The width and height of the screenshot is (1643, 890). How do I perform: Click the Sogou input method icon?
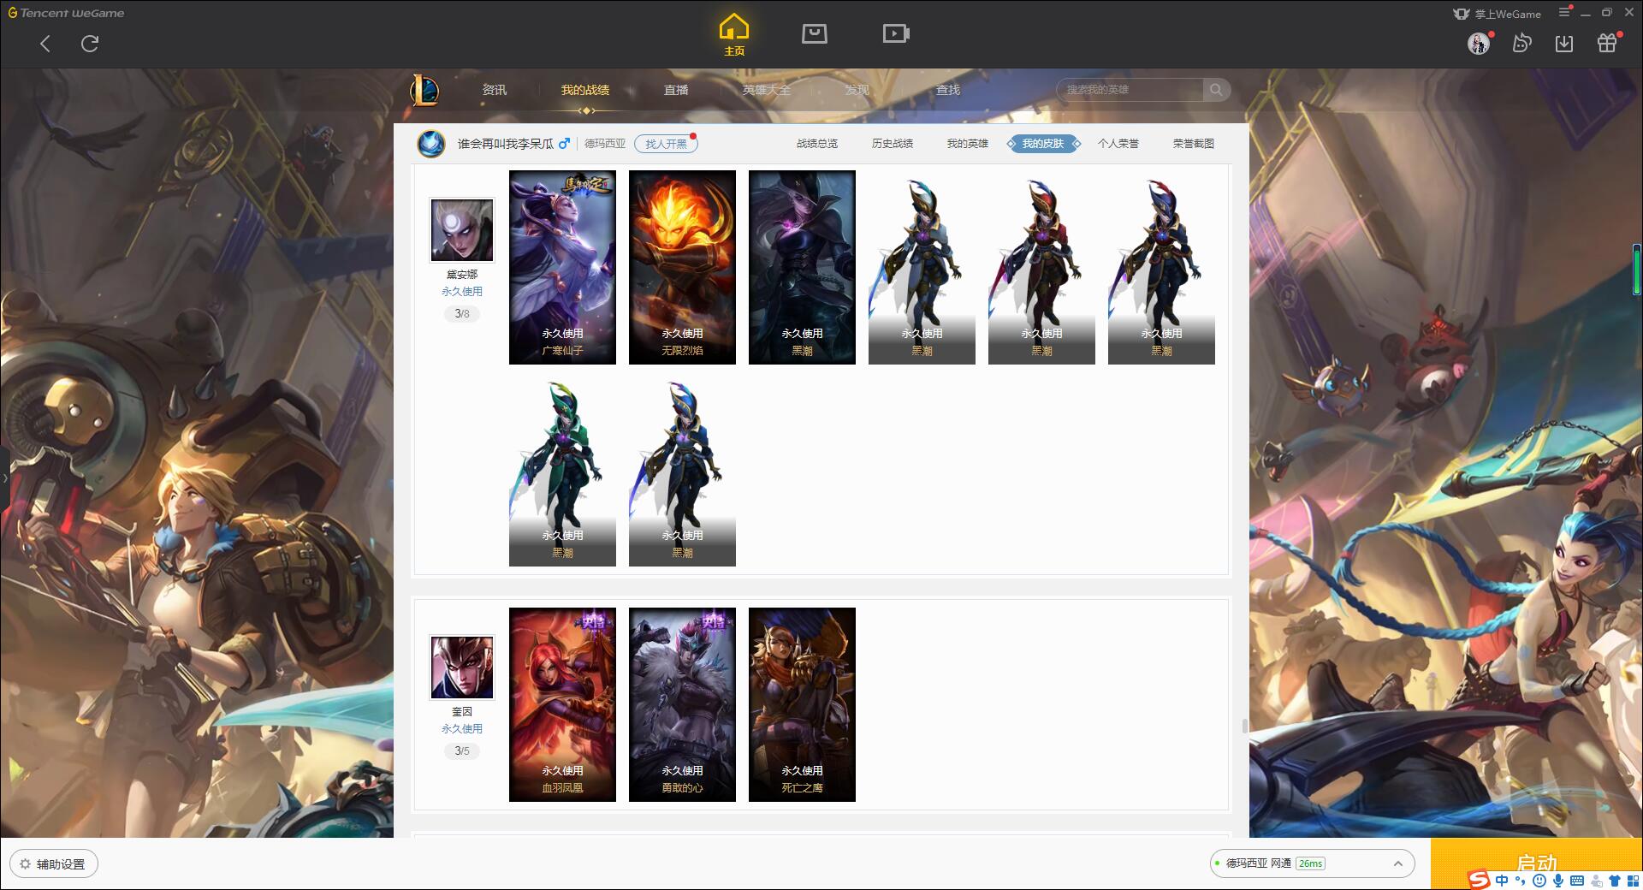[1479, 880]
